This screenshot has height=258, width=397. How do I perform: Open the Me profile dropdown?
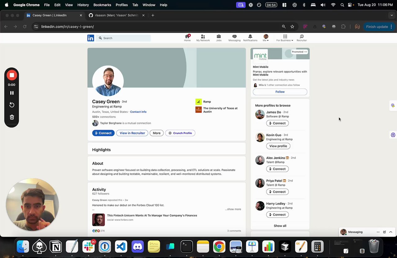[266, 38]
